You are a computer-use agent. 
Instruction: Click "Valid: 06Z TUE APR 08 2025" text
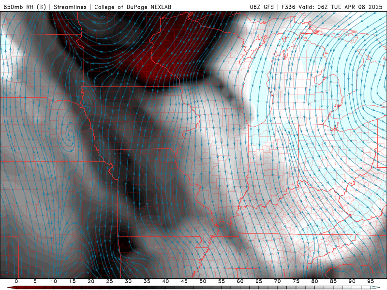(341, 7)
